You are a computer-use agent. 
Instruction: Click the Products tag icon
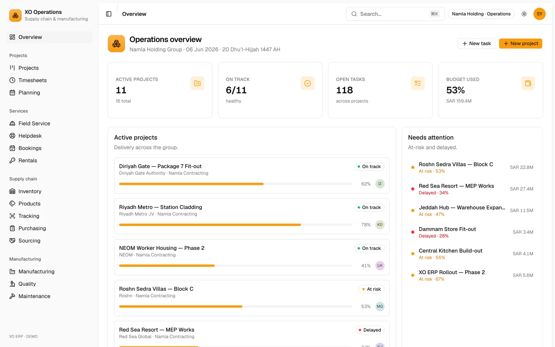(x=12, y=204)
